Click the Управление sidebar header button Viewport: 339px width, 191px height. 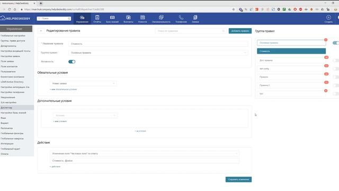[x=16, y=29]
